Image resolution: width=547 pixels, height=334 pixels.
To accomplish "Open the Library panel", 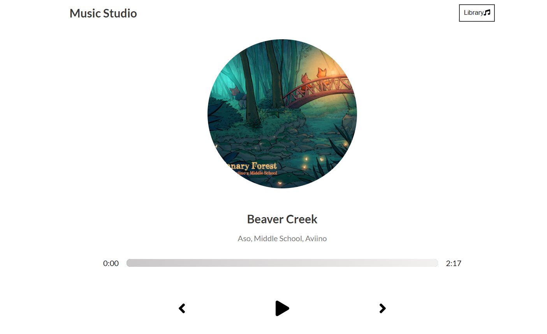I will point(477,13).
